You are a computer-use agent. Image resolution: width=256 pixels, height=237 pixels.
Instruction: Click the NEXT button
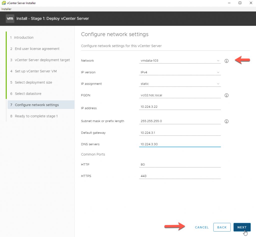242,227
